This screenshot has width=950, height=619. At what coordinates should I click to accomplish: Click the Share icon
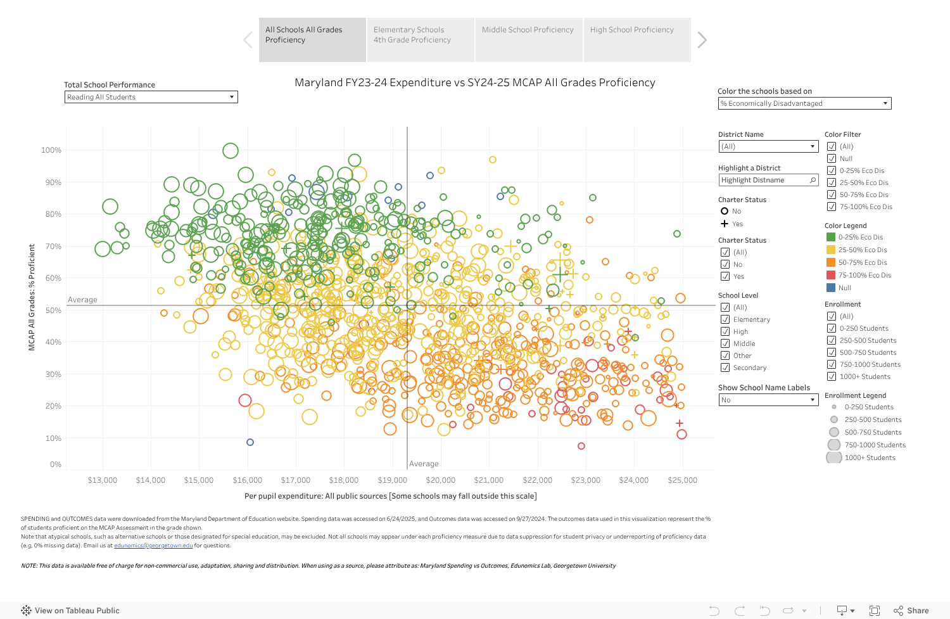[898, 610]
